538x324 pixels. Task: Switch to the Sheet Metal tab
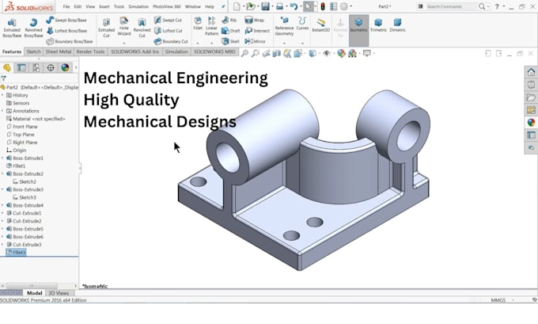[x=59, y=51]
